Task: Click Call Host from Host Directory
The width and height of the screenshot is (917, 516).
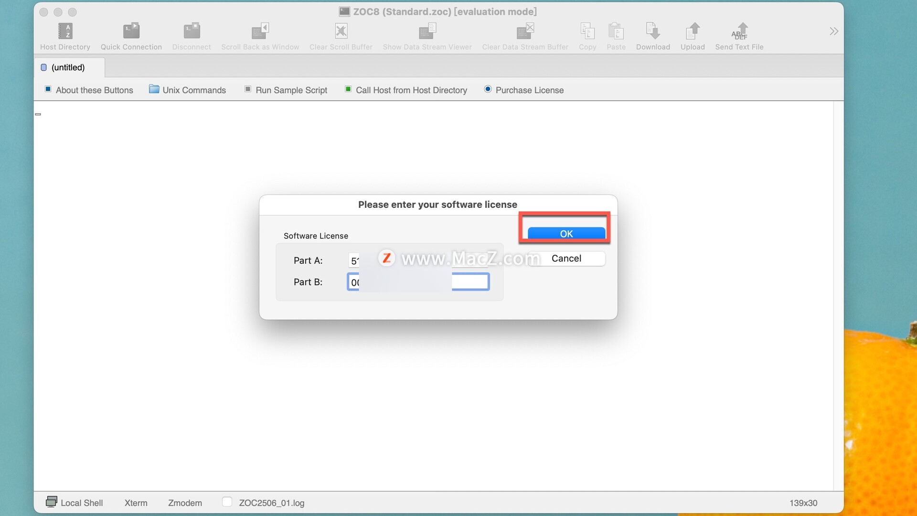Action: point(406,90)
